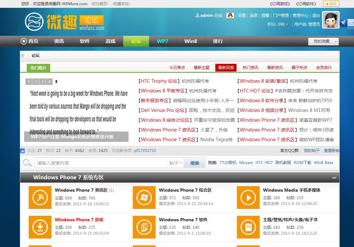Click the 《订阅游戏》 link

click(280, 4)
